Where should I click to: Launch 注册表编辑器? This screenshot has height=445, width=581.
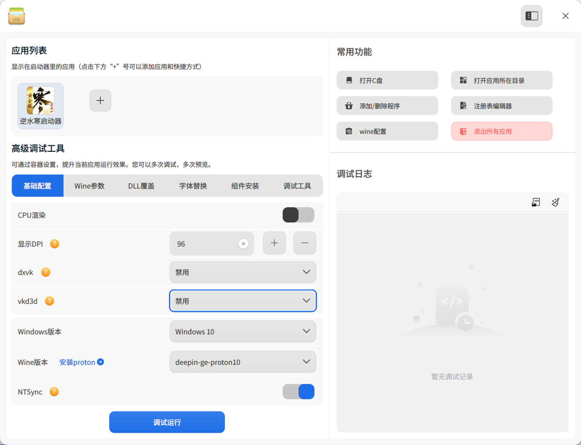pos(502,106)
